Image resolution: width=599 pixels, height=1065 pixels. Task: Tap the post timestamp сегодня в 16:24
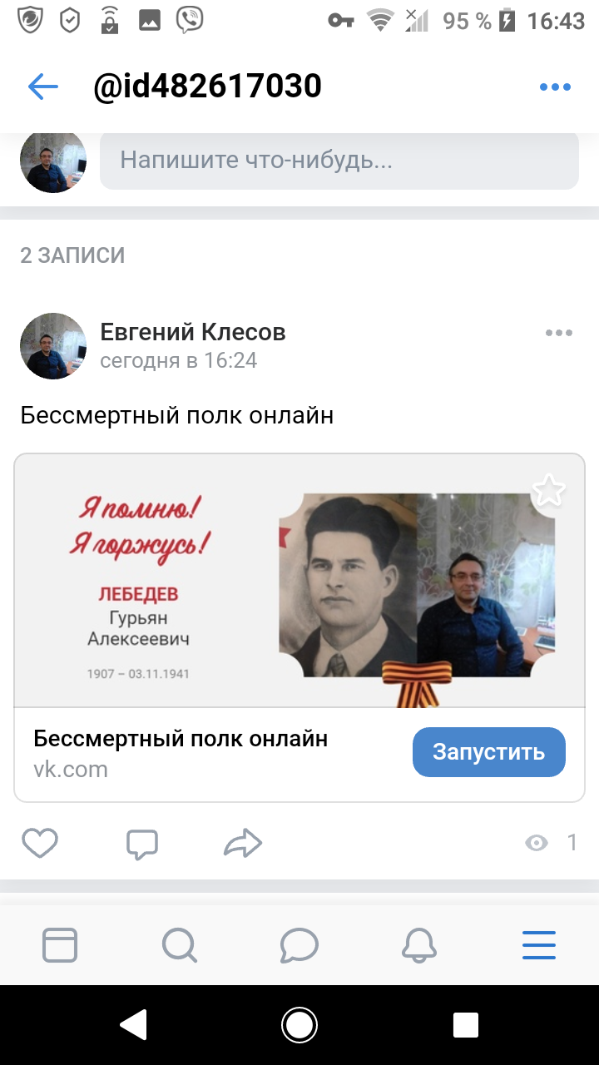179,360
